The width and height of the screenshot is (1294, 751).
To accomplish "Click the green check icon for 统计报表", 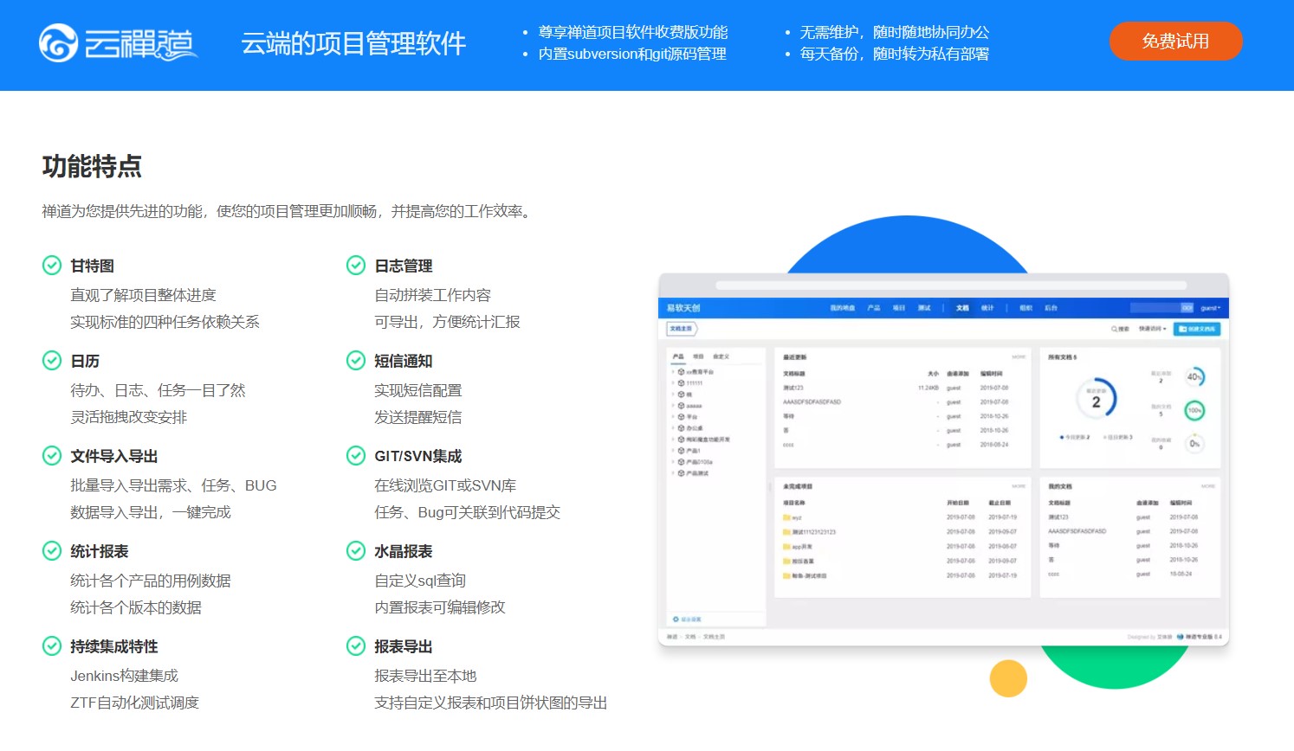I will (52, 551).
